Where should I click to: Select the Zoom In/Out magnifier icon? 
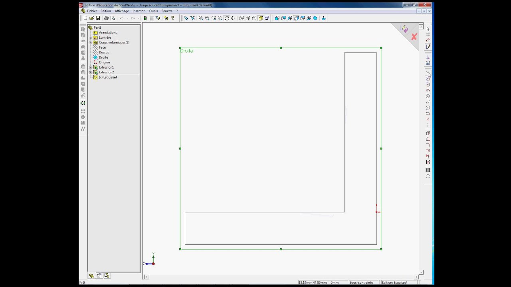click(214, 18)
